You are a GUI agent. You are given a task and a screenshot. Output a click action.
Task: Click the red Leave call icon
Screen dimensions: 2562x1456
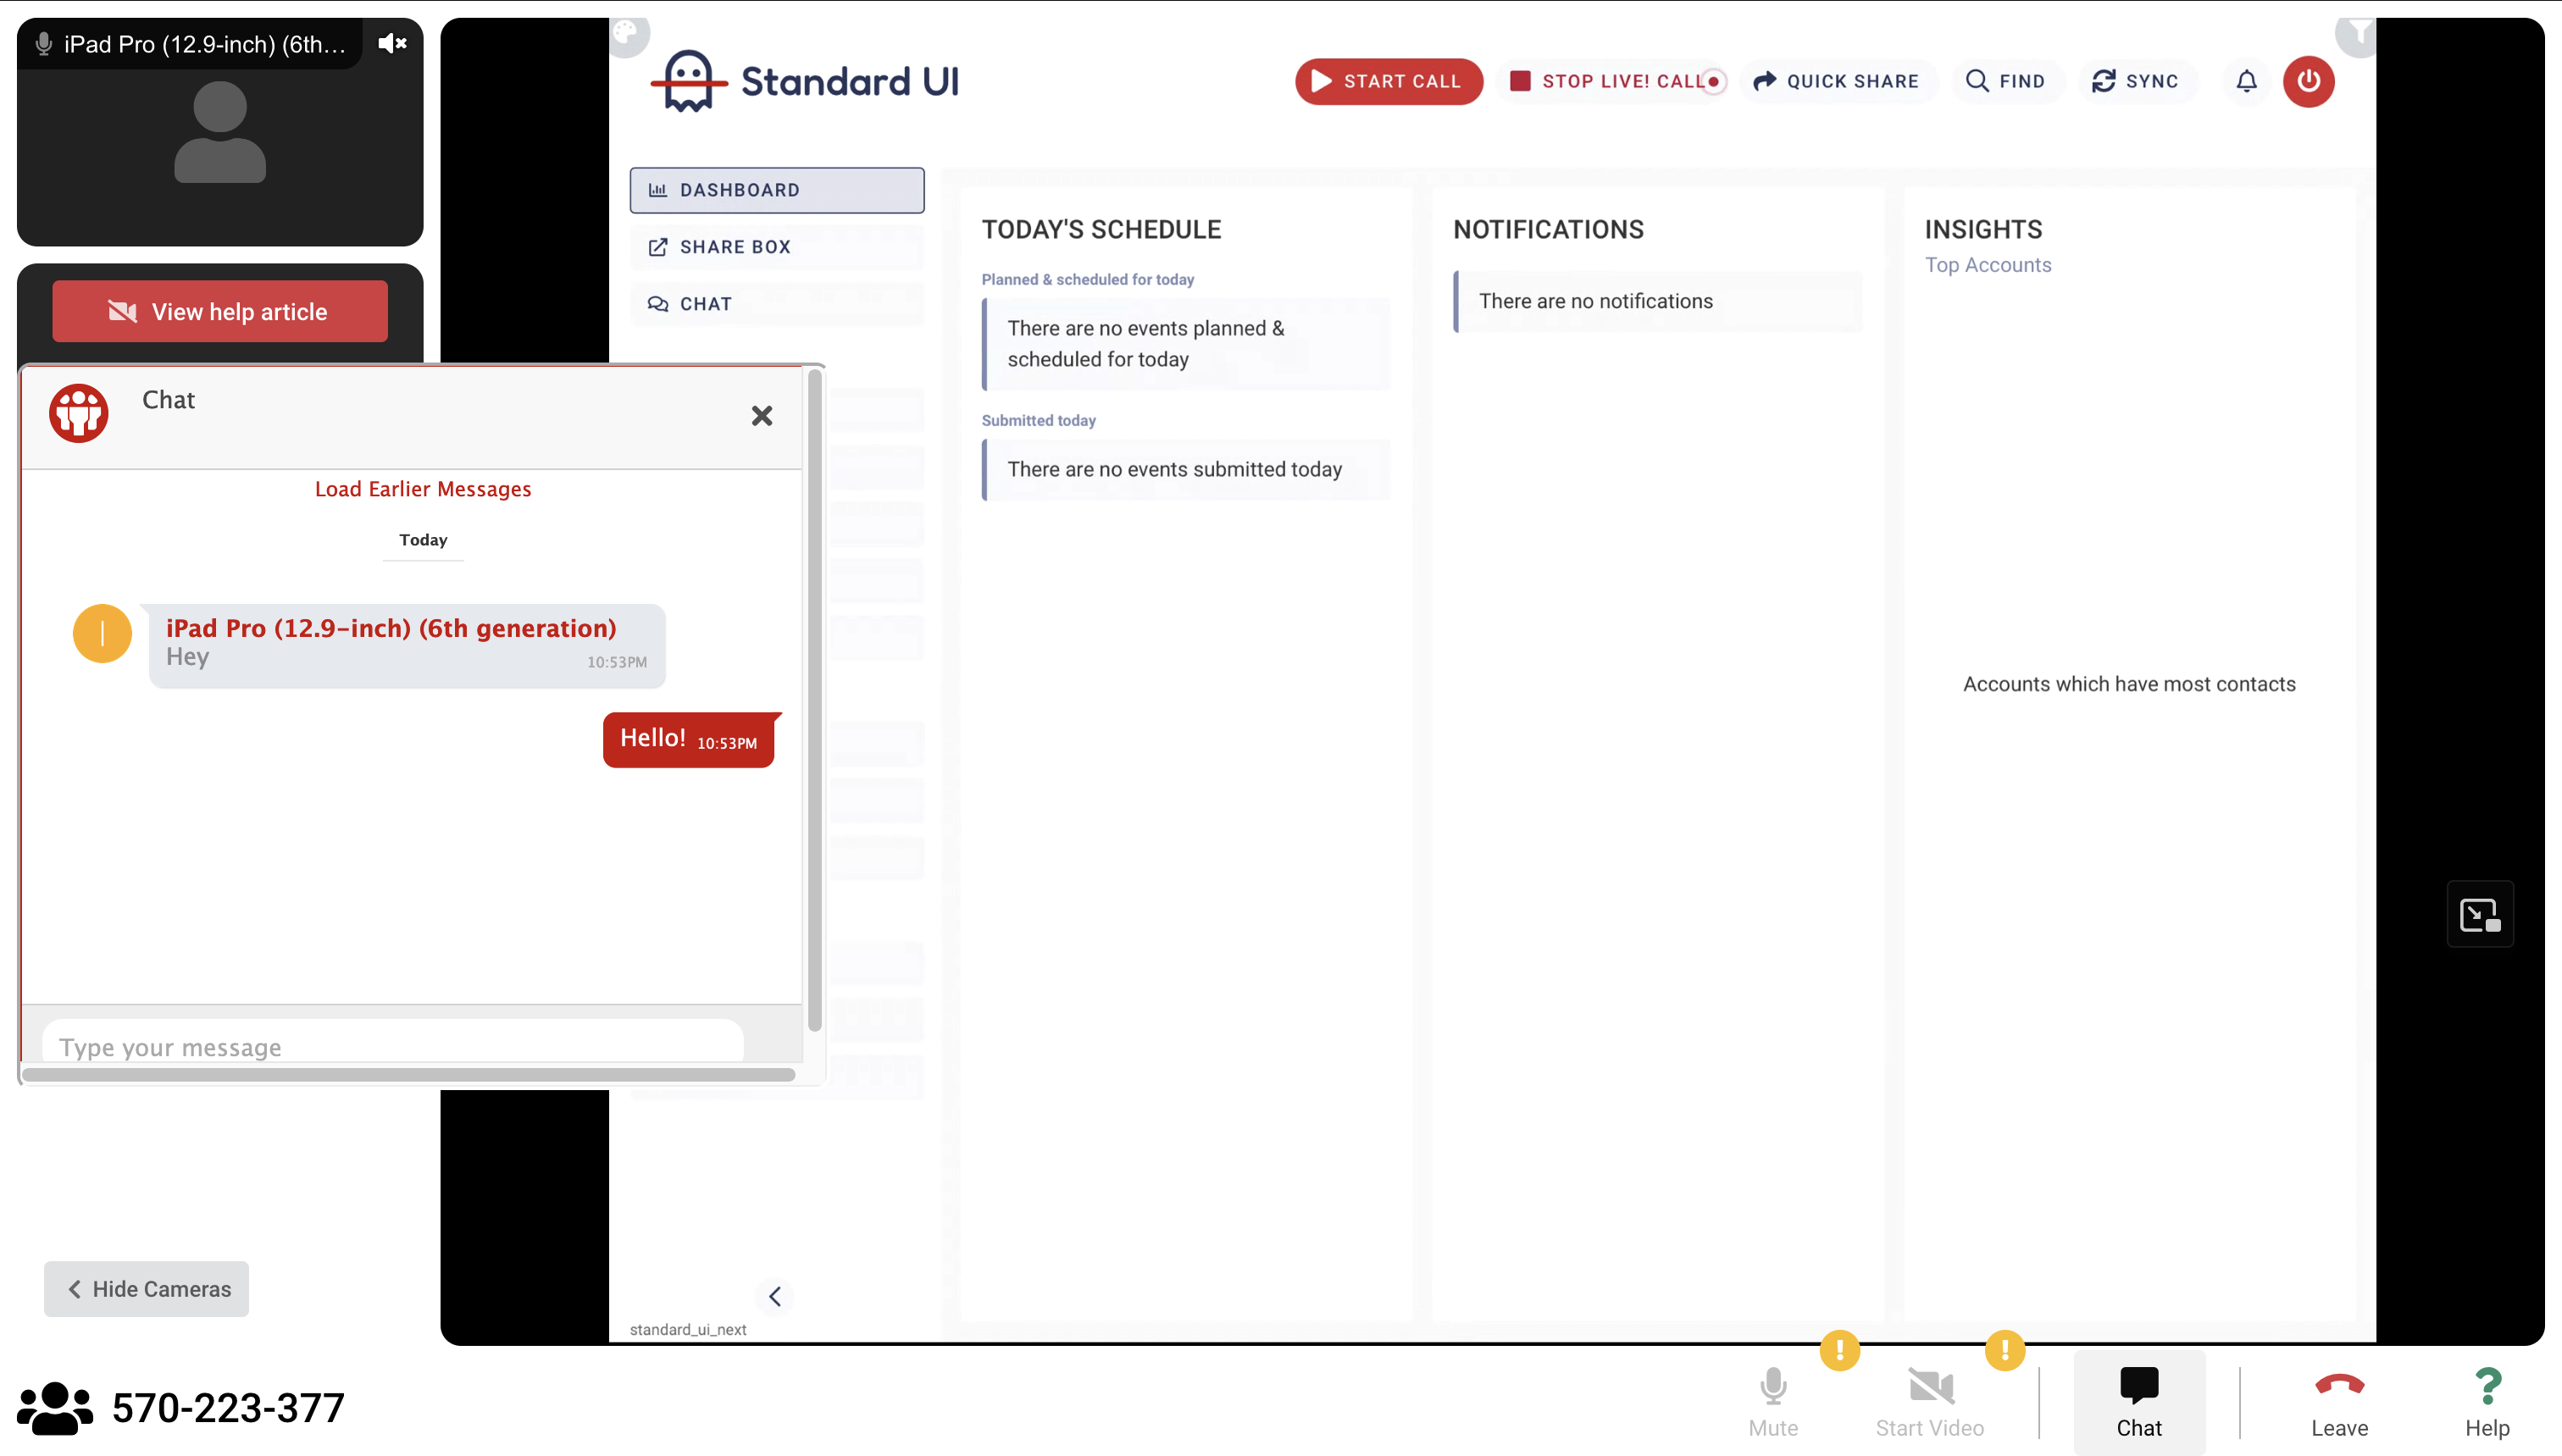2339,1386
